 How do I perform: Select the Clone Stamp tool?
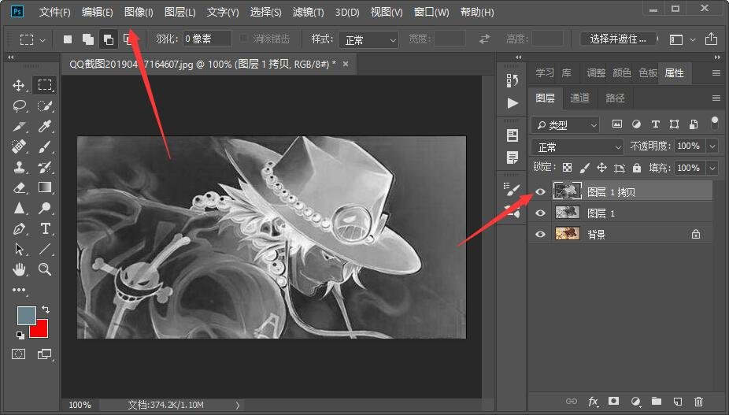pyautogui.click(x=19, y=168)
